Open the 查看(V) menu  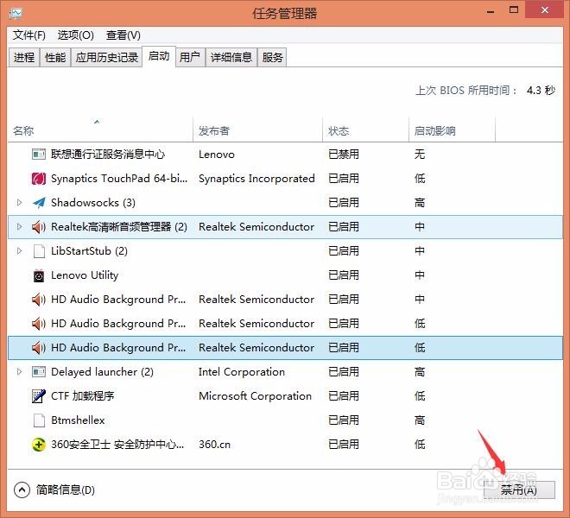pos(123,35)
